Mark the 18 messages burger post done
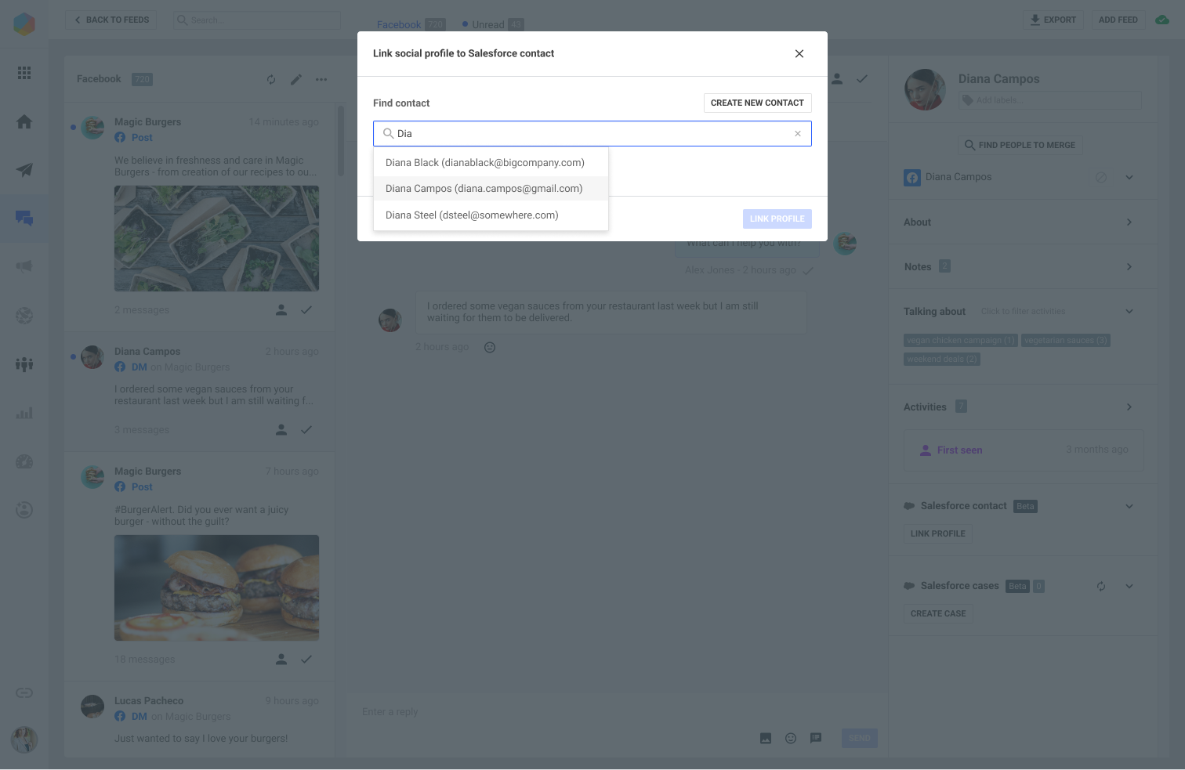The height and width of the screenshot is (770, 1185). click(306, 660)
